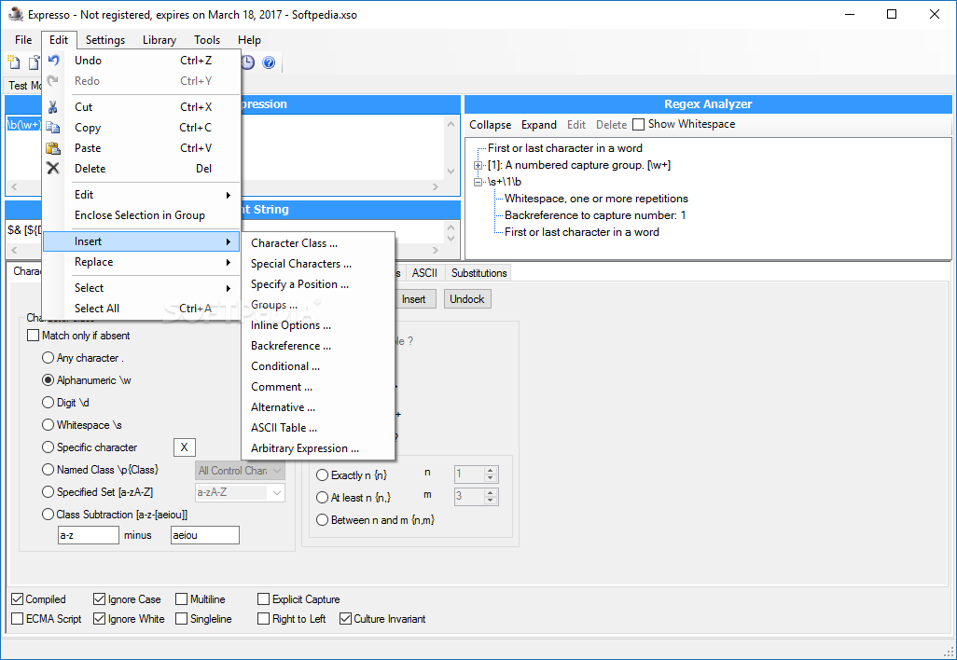Uncheck Culture Invariant
Viewport: 957px width, 660px height.
345,619
